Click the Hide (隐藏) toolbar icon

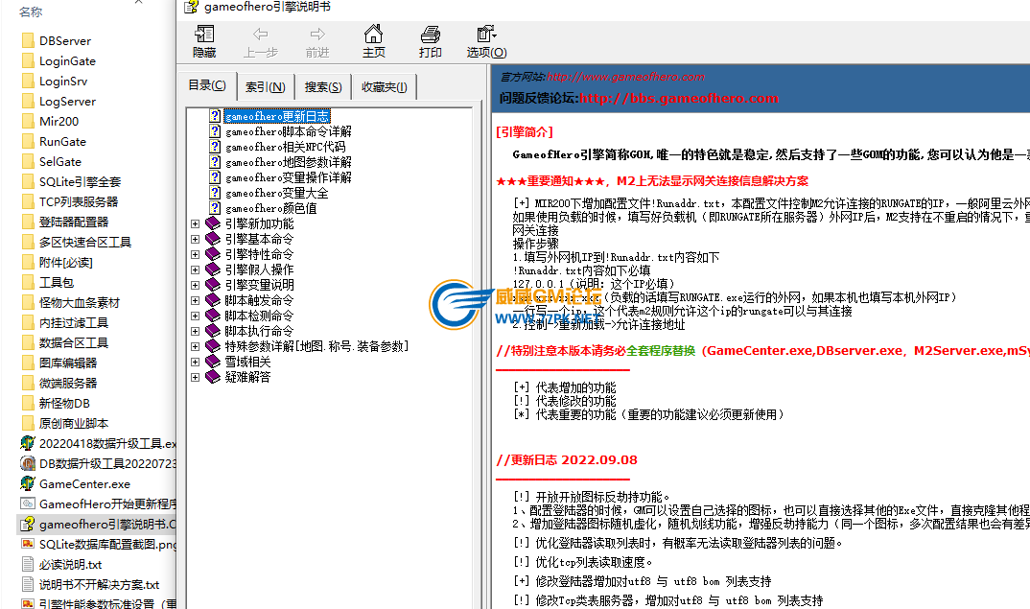204,35
